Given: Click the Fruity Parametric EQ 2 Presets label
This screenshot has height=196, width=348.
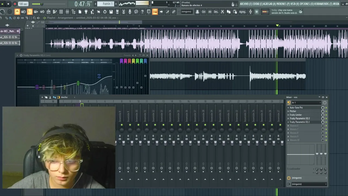Looking at the screenshot, I should tap(127, 55).
